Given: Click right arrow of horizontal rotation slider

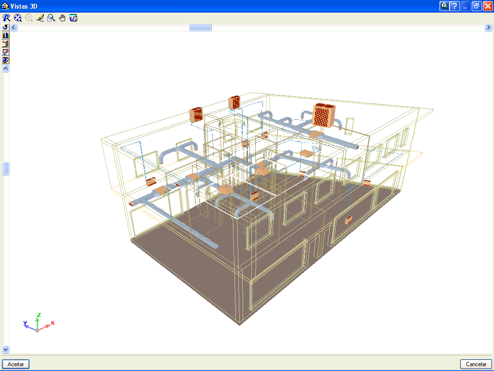Looking at the screenshot, I should pyautogui.click(x=488, y=28).
